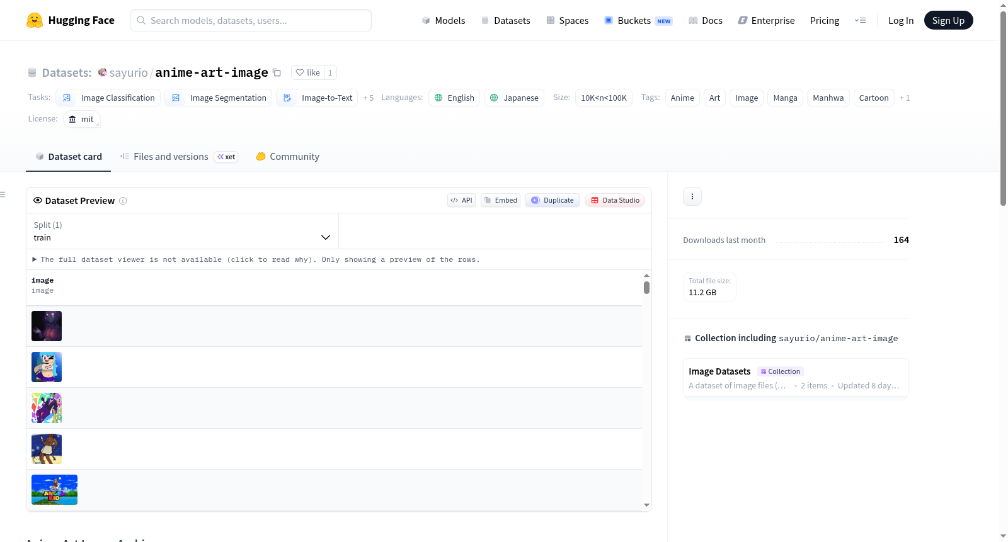The height and width of the screenshot is (542, 1008).
Task: Click the Art tag
Action: pos(714,98)
